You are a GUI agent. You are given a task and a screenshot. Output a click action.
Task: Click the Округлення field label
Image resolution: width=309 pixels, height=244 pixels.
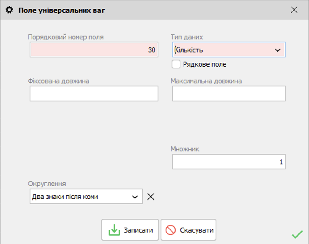click(x=47, y=184)
